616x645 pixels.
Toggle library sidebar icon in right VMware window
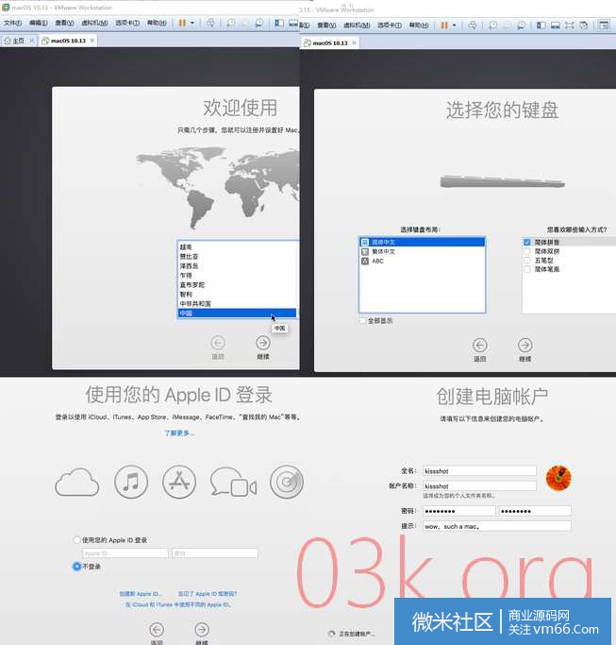click(x=541, y=25)
